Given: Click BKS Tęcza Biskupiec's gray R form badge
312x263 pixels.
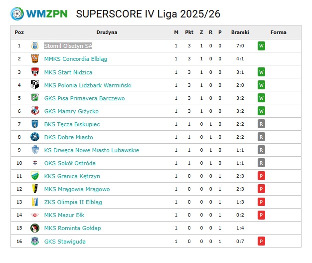Looking at the screenshot, I should click(x=261, y=124).
